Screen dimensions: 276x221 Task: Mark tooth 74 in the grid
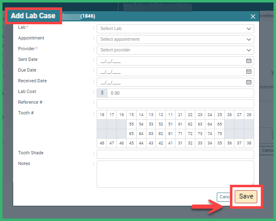point(210,134)
